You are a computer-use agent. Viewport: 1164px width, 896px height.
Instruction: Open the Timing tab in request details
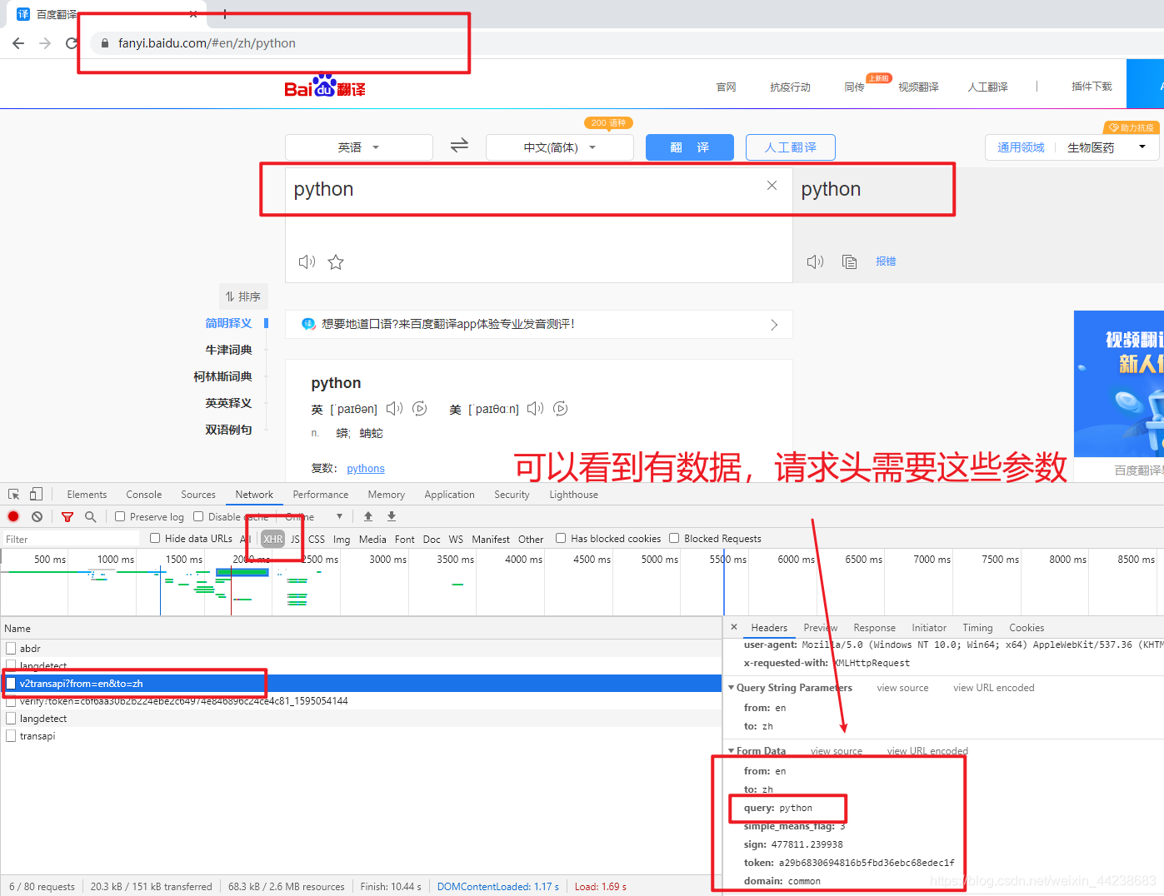(x=977, y=627)
